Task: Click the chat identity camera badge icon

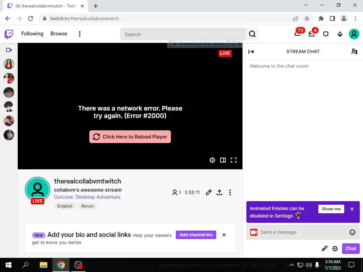Action: tap(254, 232)
